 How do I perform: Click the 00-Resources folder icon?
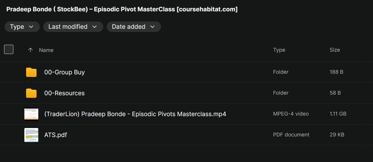31,93
